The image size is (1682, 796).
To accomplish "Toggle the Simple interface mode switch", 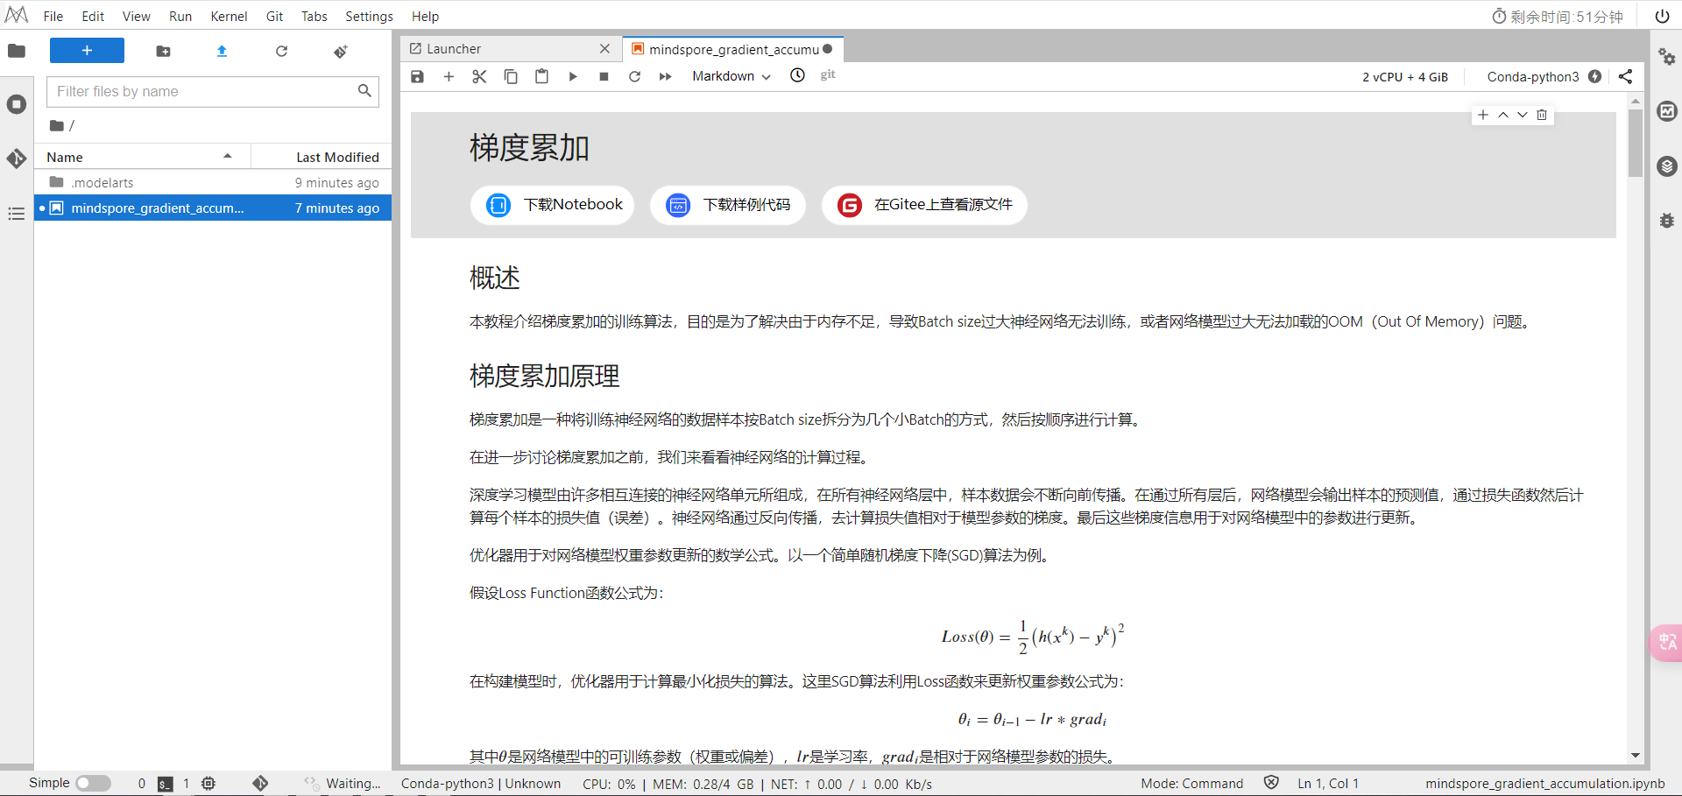I will [93, 783].
